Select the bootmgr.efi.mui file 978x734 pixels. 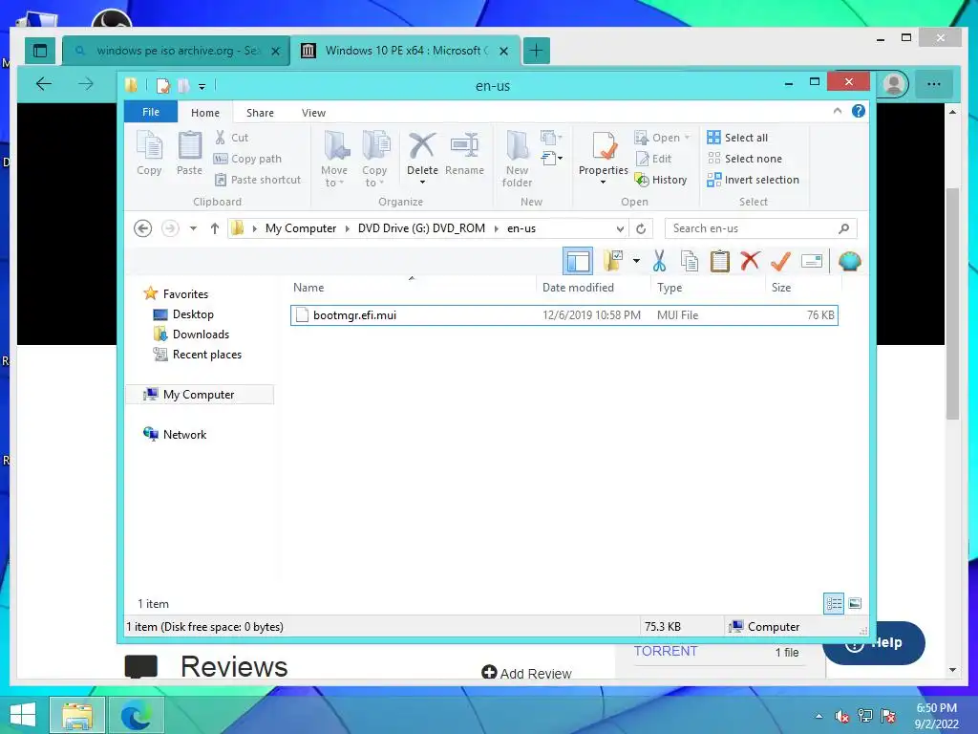tap(563, 315)
